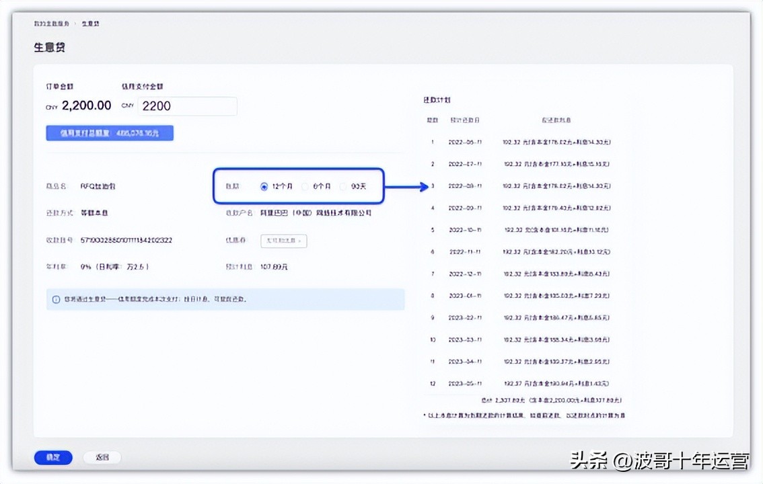This screenshot has width=763, height=484.
Task: Click the 返回 return button
Action: (x=101, y=457)
